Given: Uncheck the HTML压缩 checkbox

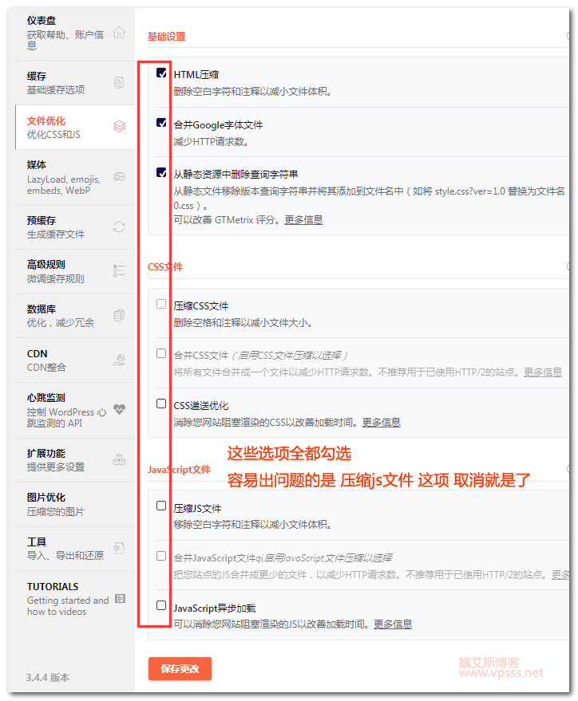Looking at the screenshot, I should pos(161,73).
